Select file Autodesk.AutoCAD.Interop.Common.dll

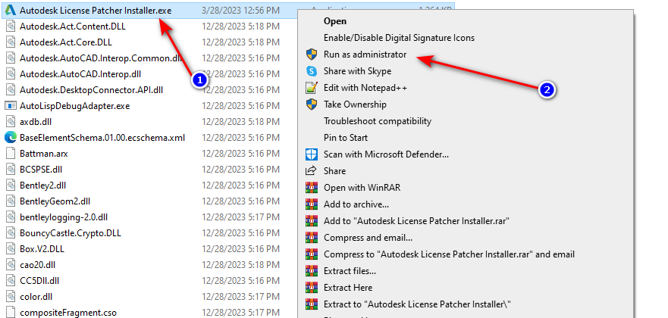tap(101, 58)
